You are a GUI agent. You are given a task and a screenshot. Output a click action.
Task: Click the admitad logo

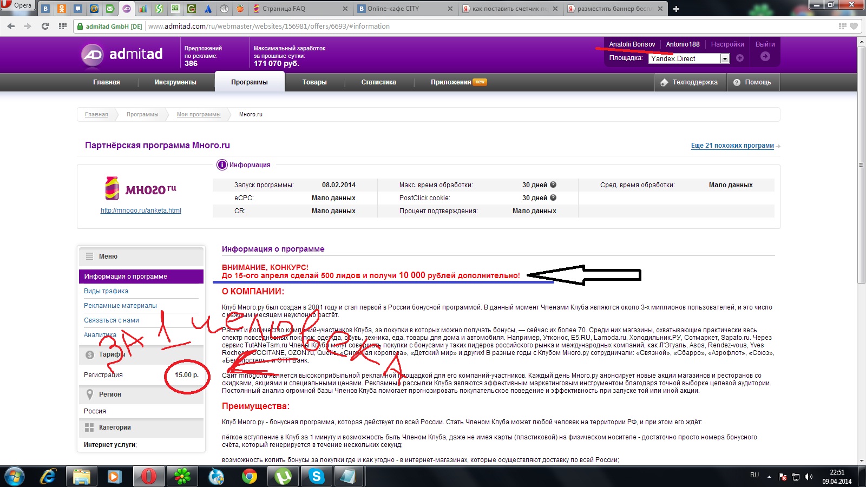coord(122,54)
